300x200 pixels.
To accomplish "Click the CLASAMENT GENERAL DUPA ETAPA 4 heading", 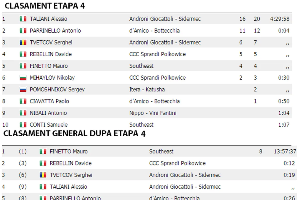I will click(x=75, y=134).
